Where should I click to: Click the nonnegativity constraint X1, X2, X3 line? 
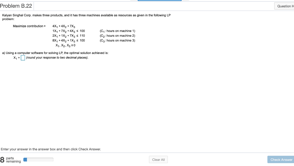[66, 45]
